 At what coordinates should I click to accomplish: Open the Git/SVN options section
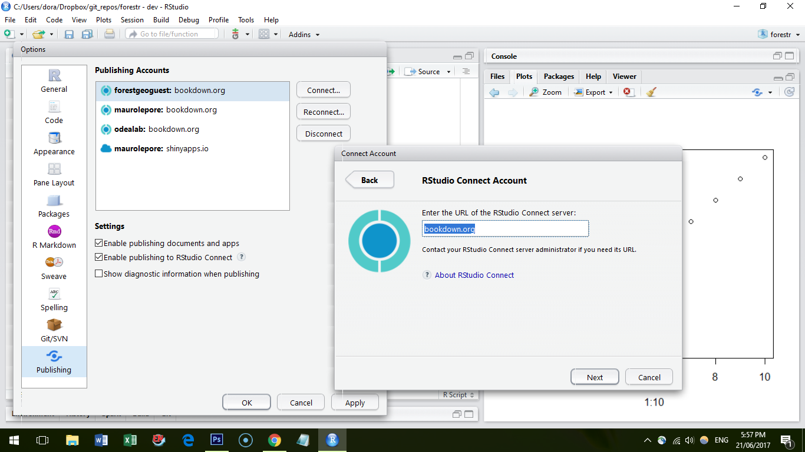(x=54, y=331)
